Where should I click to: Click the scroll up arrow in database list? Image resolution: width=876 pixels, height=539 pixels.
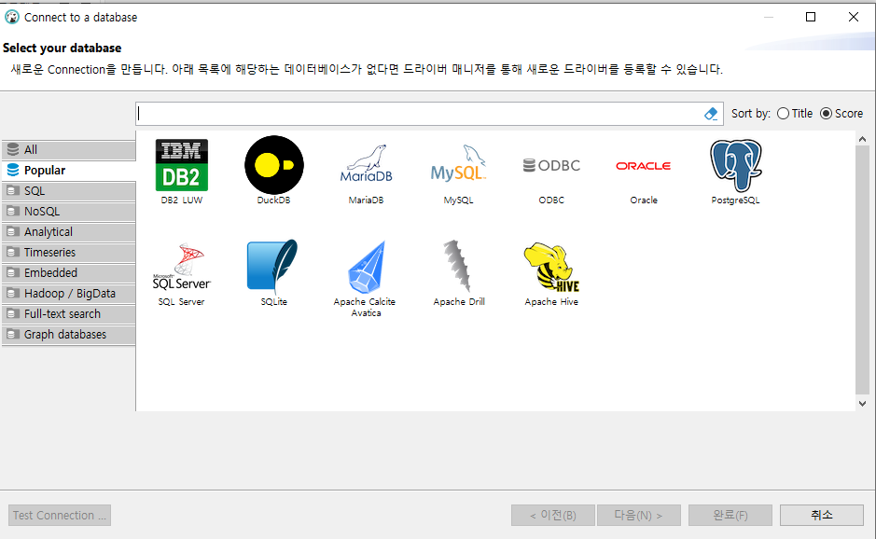click(862, 139)
